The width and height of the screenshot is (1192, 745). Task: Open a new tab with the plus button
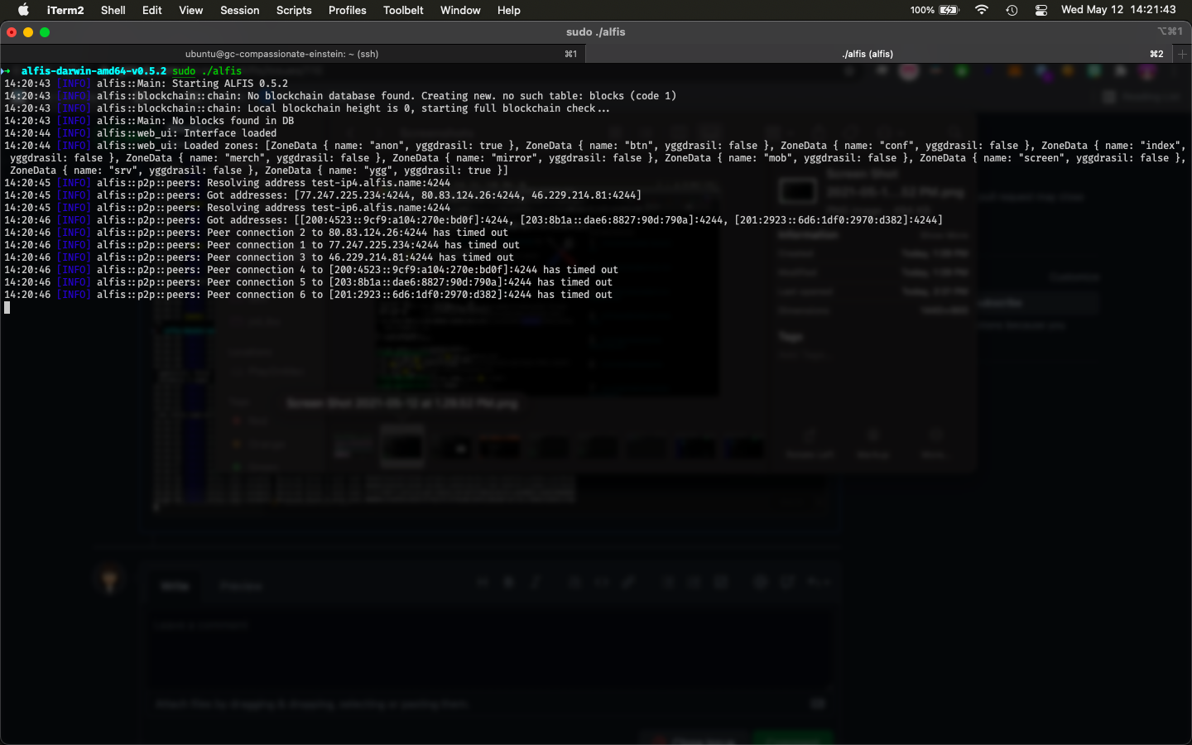tap(1182, 53)
